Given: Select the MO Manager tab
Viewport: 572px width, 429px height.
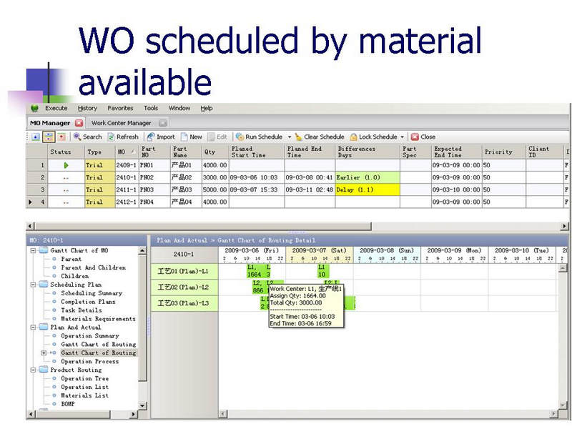Looking at the screenshot, I should pyautogui.click(x=50, y=123).
